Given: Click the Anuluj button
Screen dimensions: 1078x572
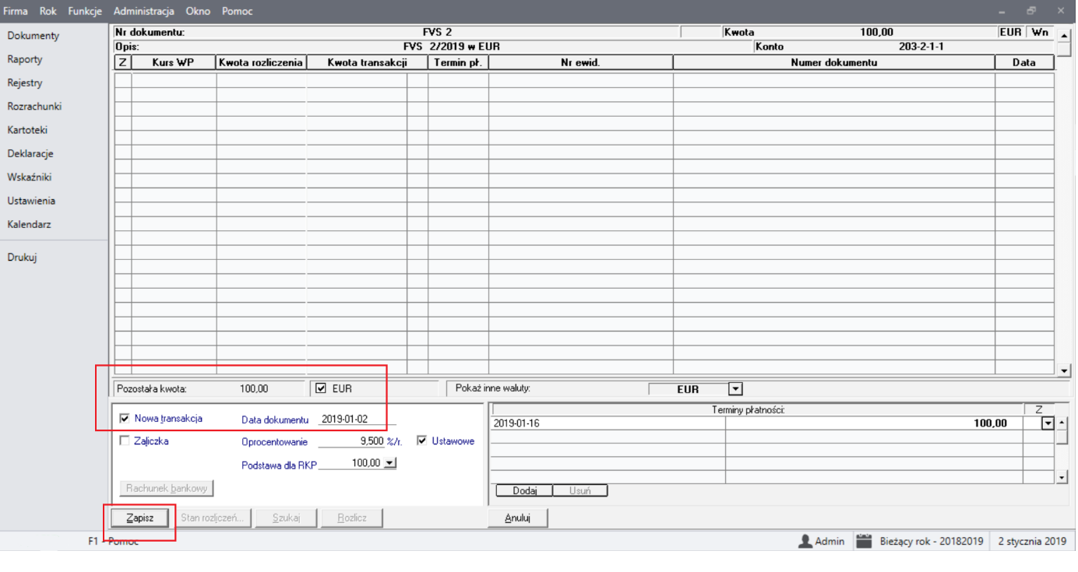Looking at the screenshot, I should 517,518.
